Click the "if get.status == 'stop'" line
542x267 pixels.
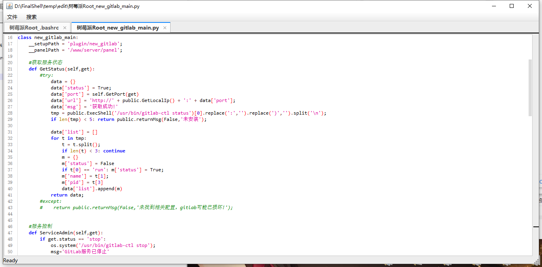(73, 239)
